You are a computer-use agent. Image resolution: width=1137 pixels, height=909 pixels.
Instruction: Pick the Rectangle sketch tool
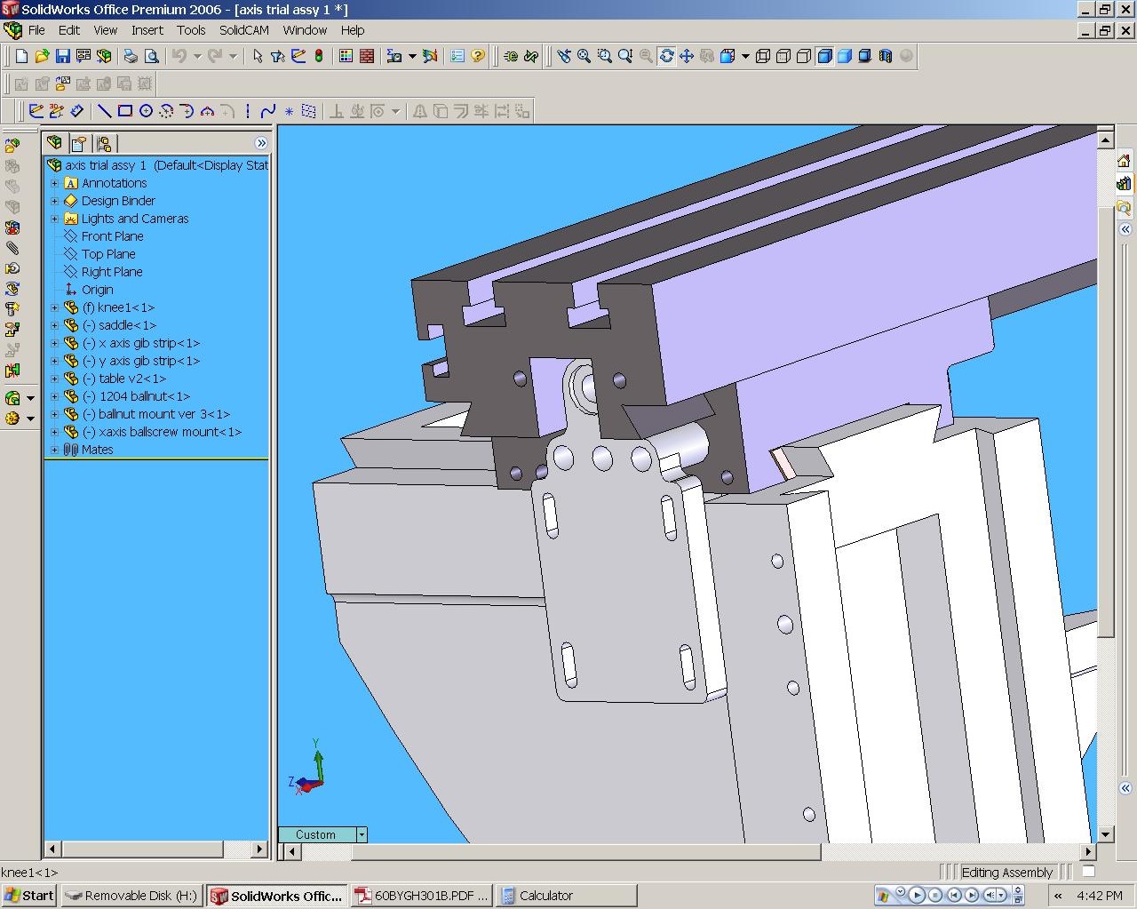[125, 111]
